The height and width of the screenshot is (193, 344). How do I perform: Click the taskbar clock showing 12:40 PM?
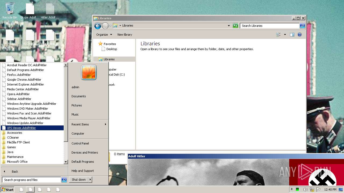tap(330, 190)
